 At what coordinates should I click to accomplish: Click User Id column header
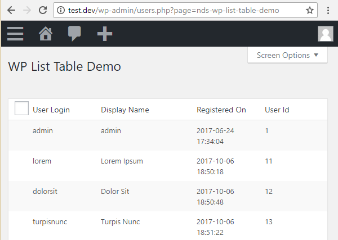coord(277,110)
